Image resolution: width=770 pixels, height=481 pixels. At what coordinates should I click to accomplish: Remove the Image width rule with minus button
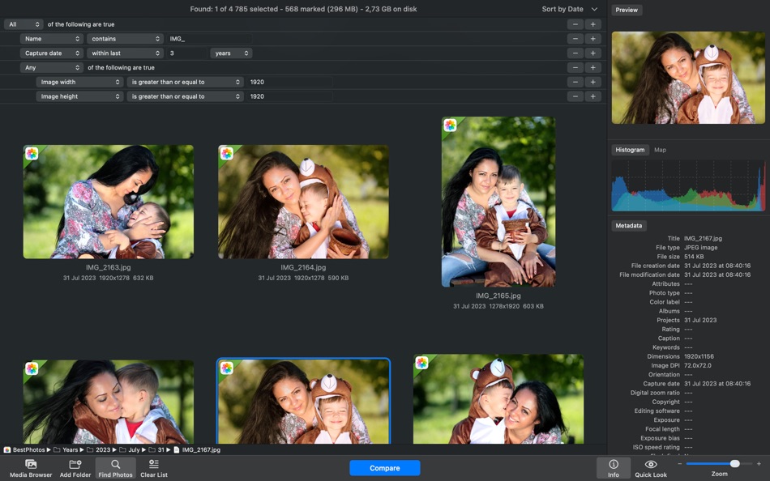click(575, 82)
